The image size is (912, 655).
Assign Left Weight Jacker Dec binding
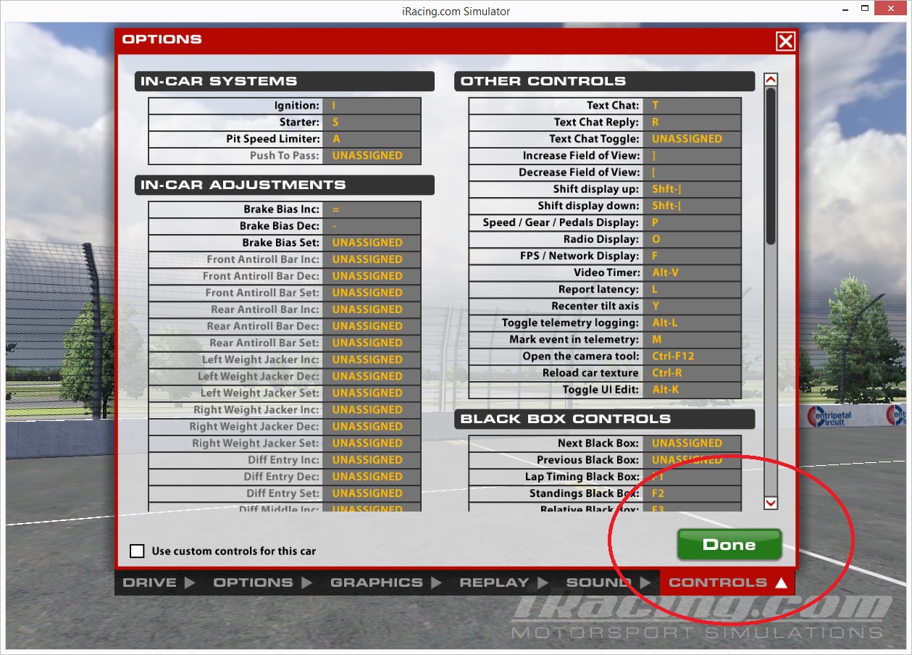point(372,376)
